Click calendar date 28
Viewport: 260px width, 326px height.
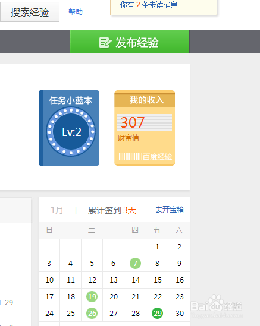pos(136,314)
